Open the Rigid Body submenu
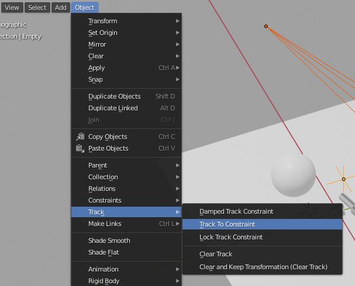The height and width of the screenshot is (286, 355). [127, 281]
